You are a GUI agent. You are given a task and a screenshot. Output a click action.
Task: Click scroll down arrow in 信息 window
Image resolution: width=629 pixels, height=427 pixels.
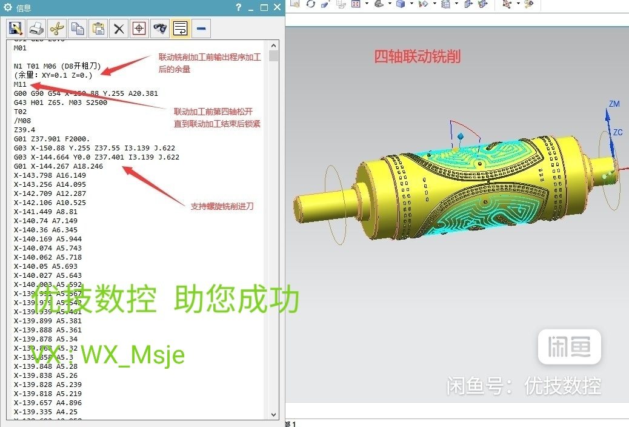tap(273, 414)
